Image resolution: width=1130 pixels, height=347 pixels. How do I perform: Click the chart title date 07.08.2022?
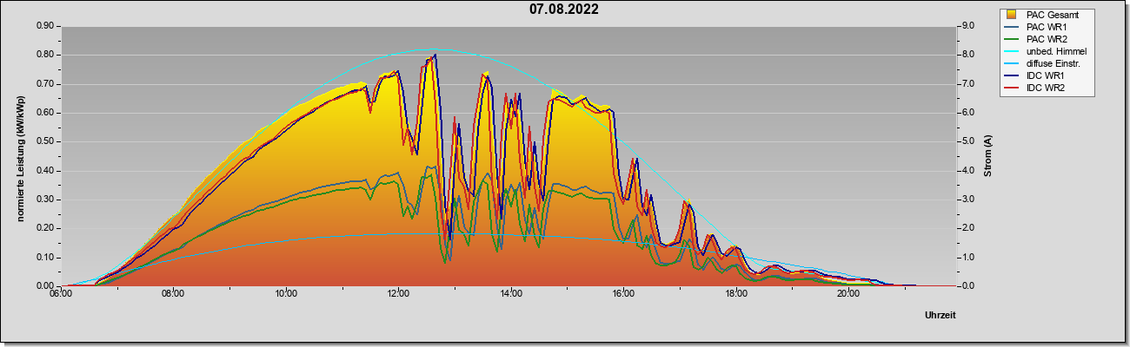[564, 10]
